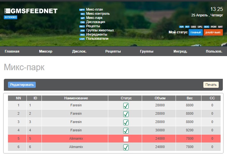Click the ANI badge icon
This screenshot has height=157, width=227.
[x=82, y=30]
